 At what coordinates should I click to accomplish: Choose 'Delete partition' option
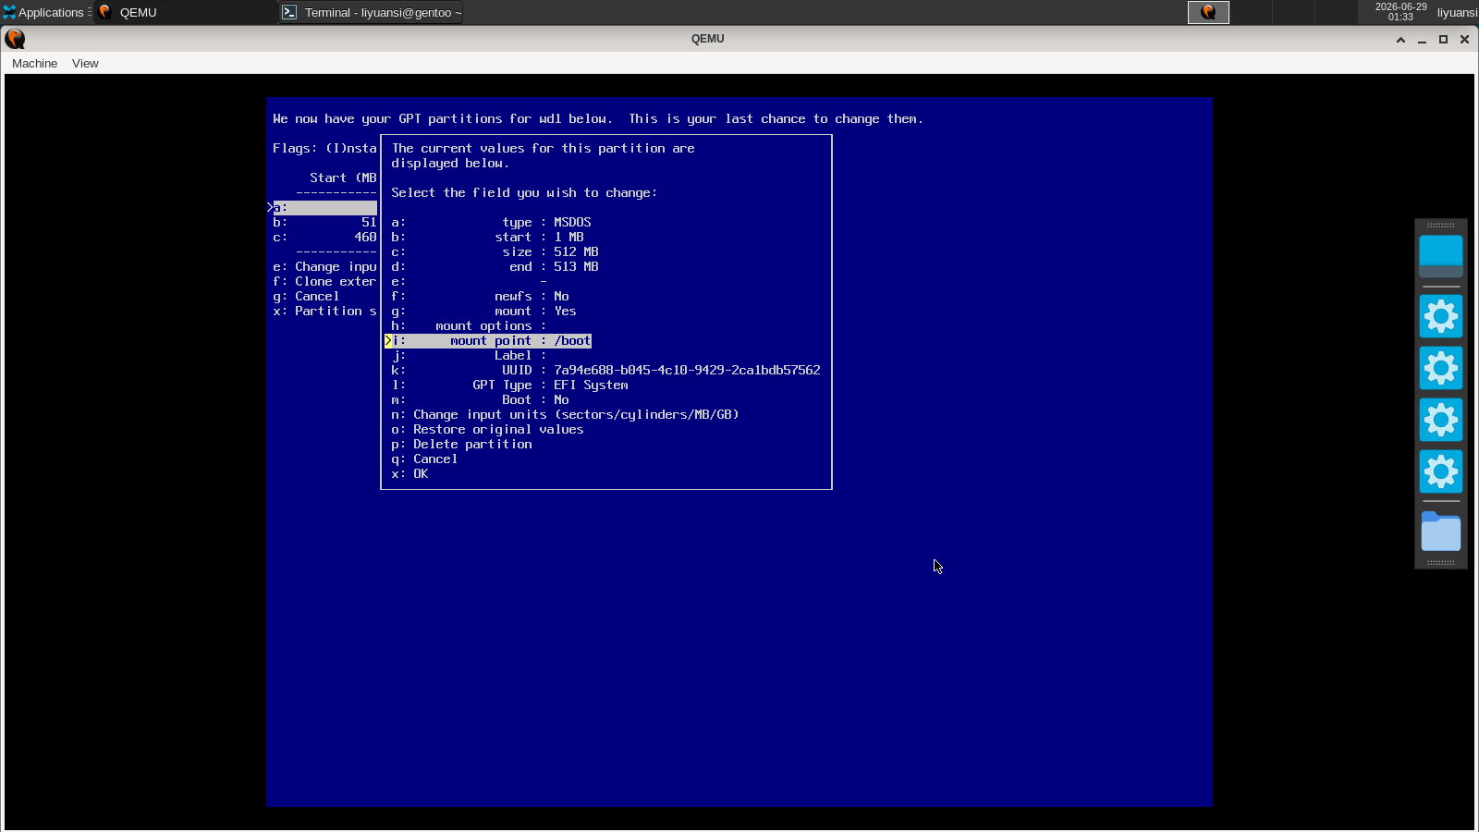(x=461, y=445)
